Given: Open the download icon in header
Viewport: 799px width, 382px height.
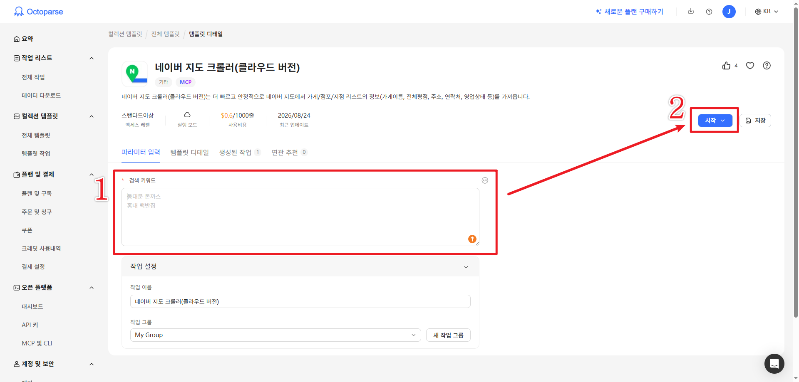Looking at the screenshot, I should tap(691, 11).
